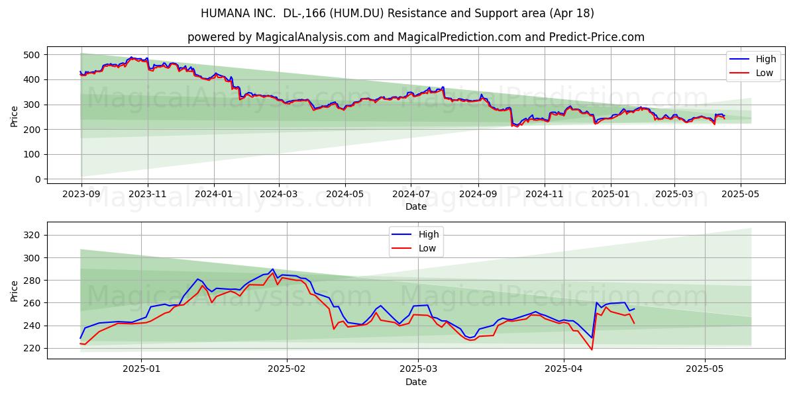Click the 260 price tick on the bottom chart

click(x=33, y=303)
